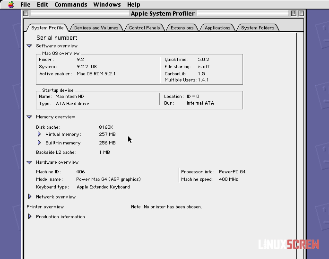The image size is (329, 259).
Task: Switch to the Control Panels tab
Action: [144, 28]
